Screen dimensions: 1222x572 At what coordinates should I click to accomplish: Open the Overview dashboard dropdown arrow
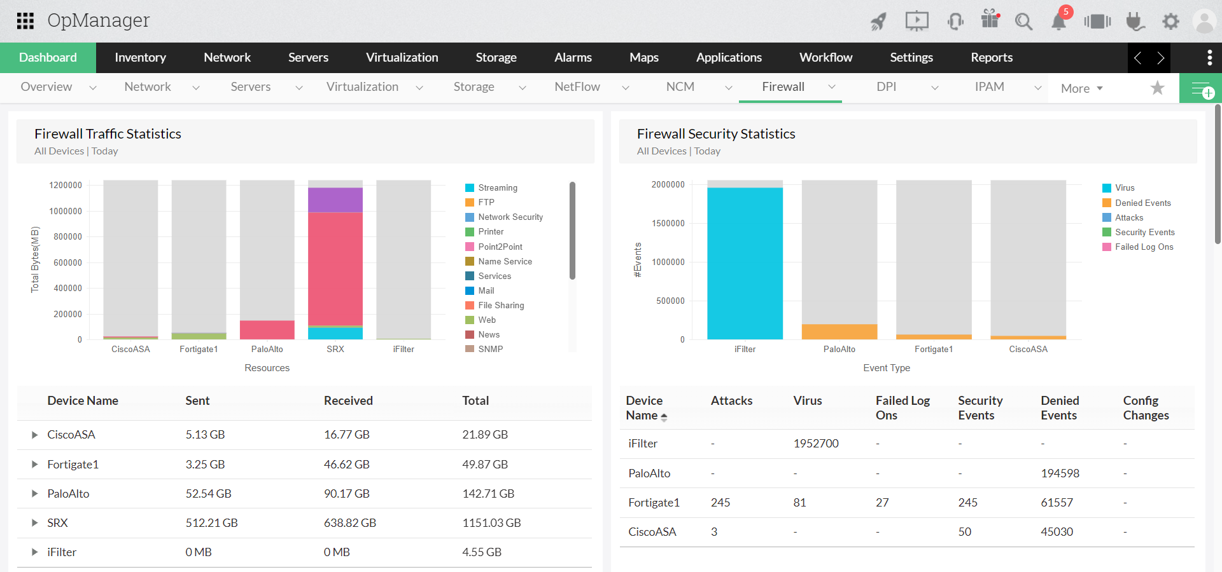coord(93,88)
